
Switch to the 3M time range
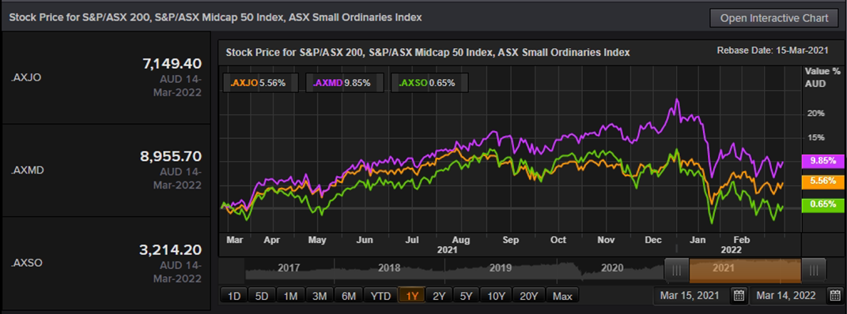pyautogui.click(x=320, y=296)
